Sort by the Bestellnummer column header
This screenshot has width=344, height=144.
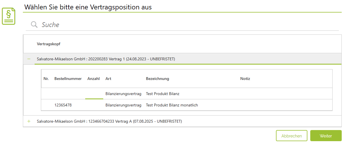(68, 79)
